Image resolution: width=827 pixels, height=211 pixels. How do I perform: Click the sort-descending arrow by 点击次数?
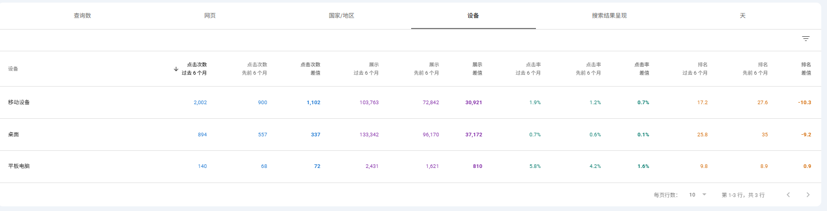[176, 69]
